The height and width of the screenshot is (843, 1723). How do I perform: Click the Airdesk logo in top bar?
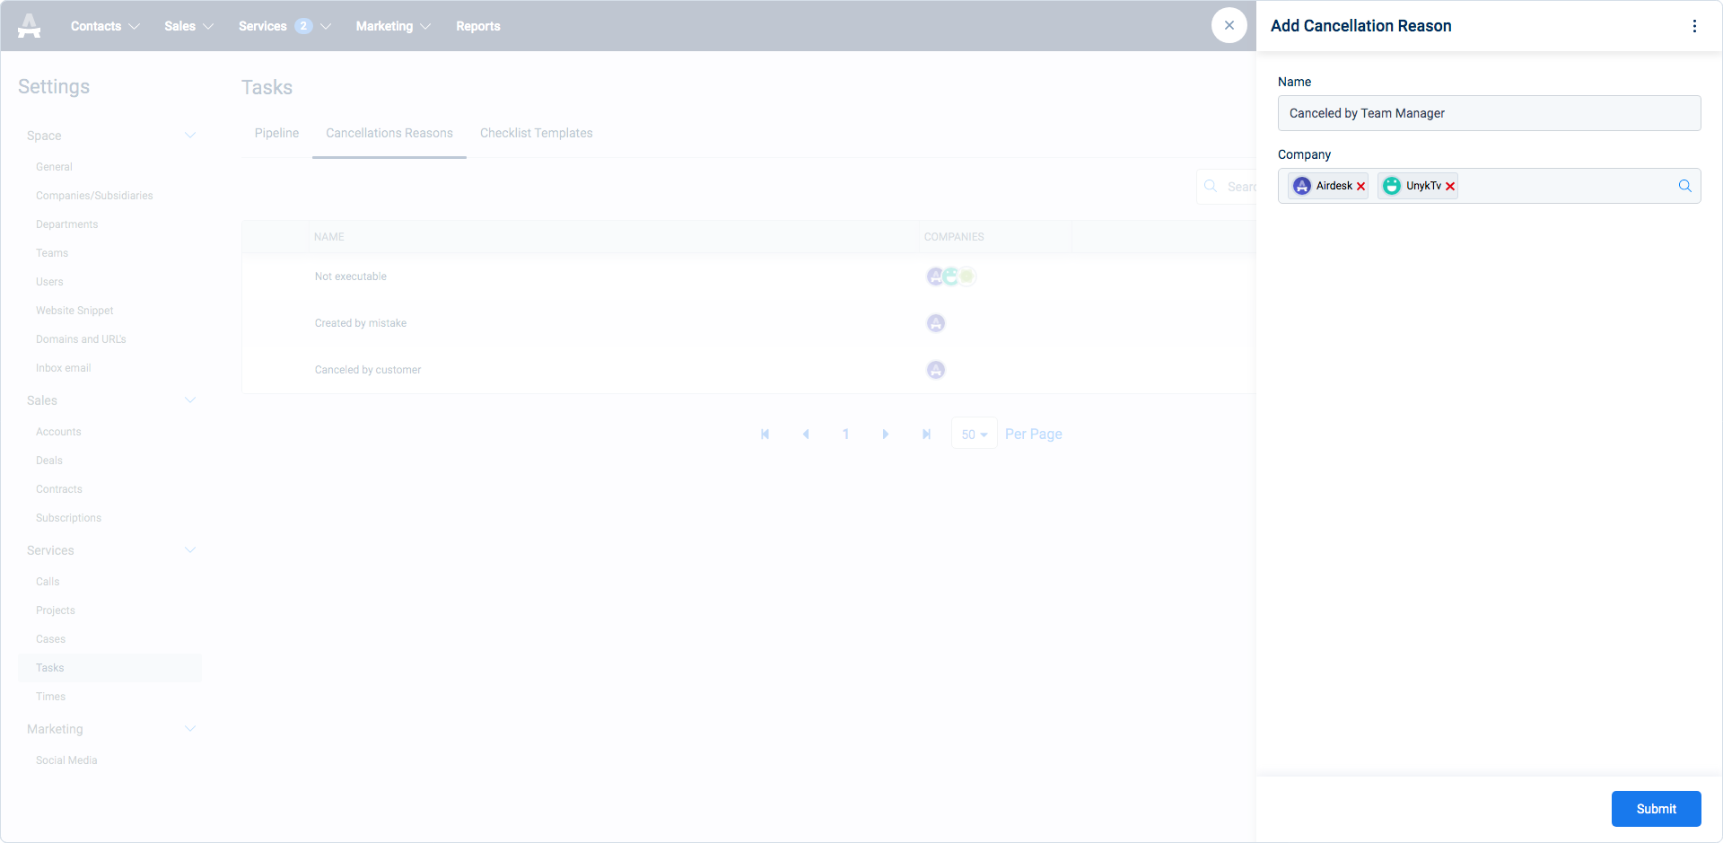(x=30, y=26)
